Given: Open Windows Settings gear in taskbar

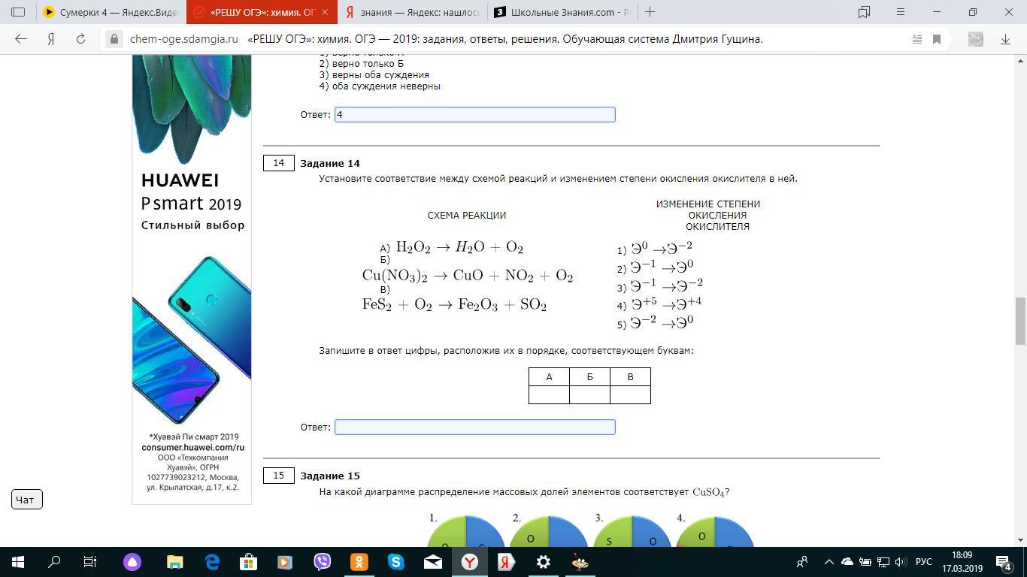Looking at the screenshot, I should (544, 561).
